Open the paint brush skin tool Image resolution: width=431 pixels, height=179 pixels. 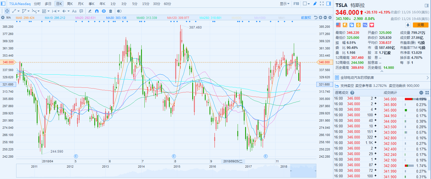click(315, 4)
